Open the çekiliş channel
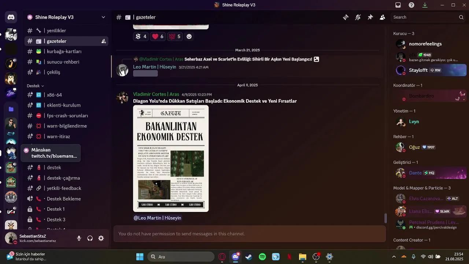 pyautogui.click(x=67, y=72)
